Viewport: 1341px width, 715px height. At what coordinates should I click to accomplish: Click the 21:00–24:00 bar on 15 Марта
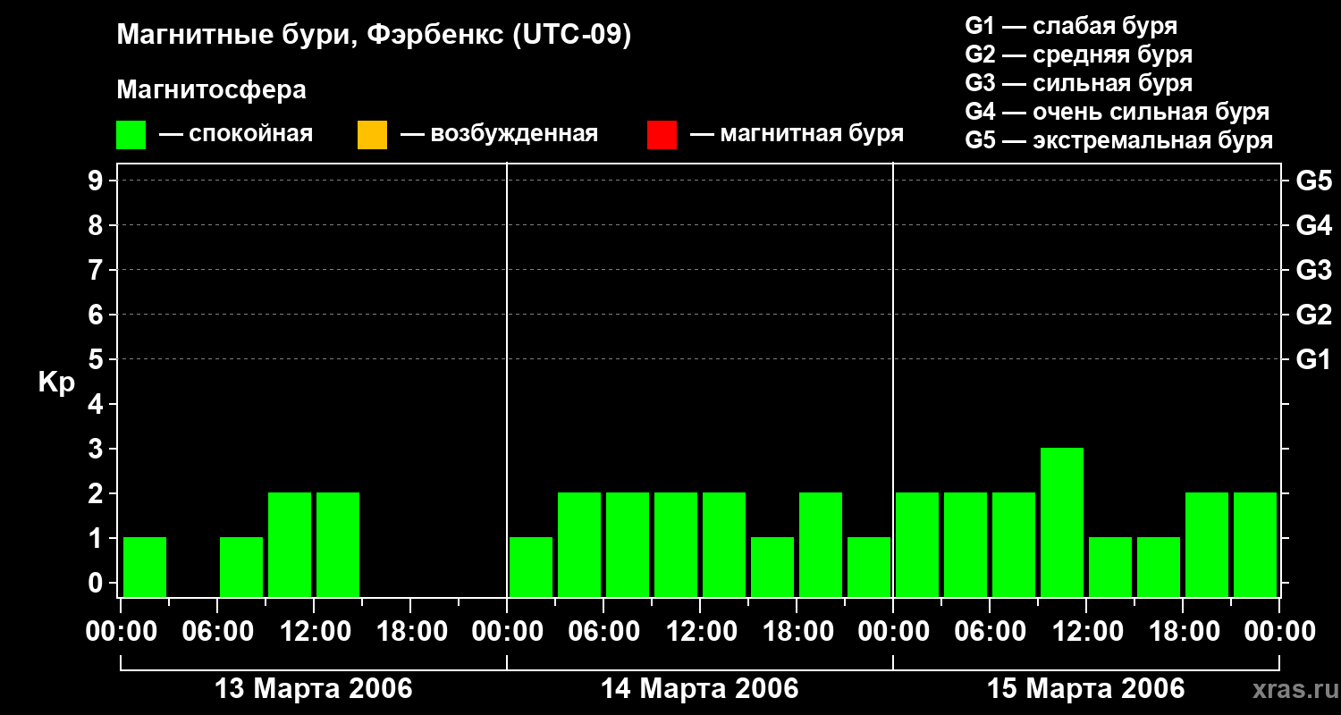tap(1255, 544)
